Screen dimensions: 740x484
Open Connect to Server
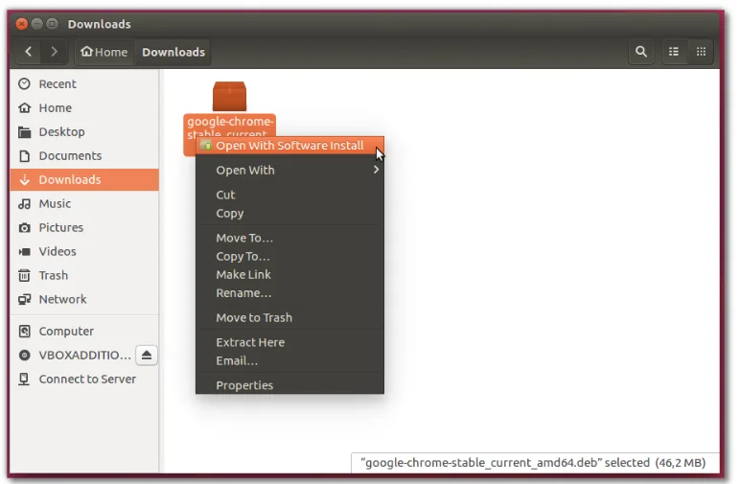84,380
